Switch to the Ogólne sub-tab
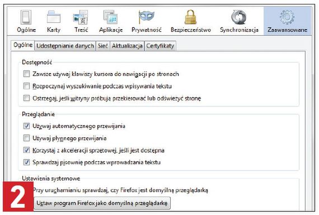Image resolution: width=319 pixels, height=215 pixels. (x=23, y=45)
